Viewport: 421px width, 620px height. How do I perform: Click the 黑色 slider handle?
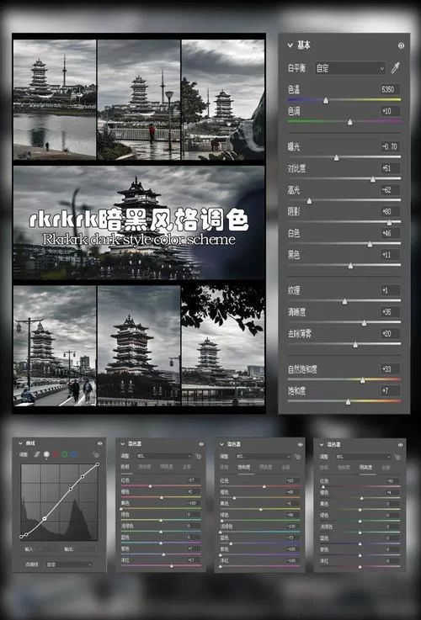click(x=350, y=266)
